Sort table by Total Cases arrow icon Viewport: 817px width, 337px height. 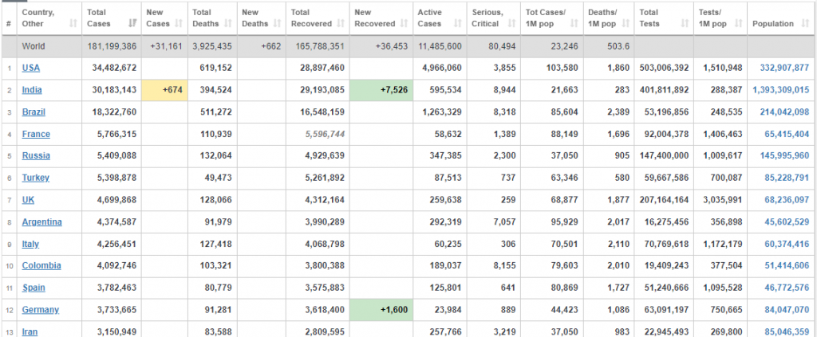click(x=132, y=23)
